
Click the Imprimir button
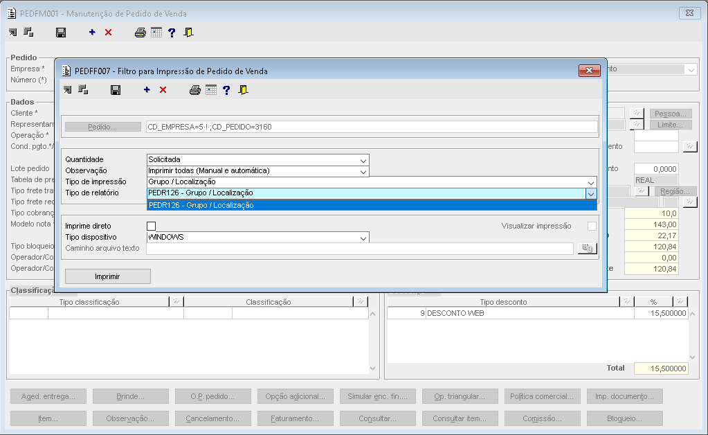point(108,276)
